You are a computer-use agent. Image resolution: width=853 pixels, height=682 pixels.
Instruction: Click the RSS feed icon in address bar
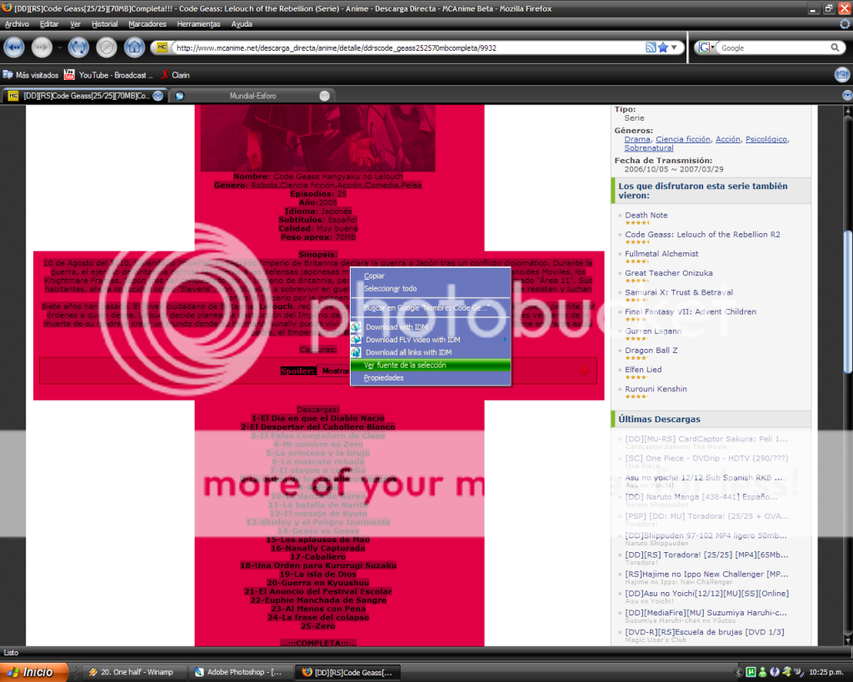[651, 47]
